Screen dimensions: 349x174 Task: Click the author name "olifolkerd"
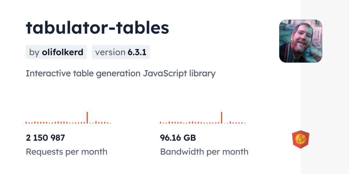[62, 52]
